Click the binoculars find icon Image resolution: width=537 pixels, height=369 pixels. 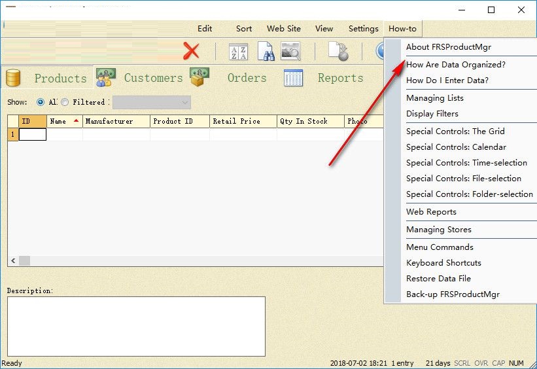266,52
